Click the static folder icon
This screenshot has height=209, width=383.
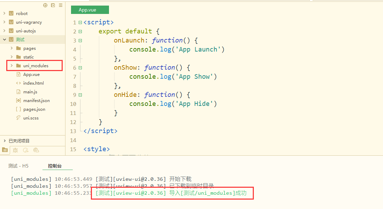(x=18, y=57)
